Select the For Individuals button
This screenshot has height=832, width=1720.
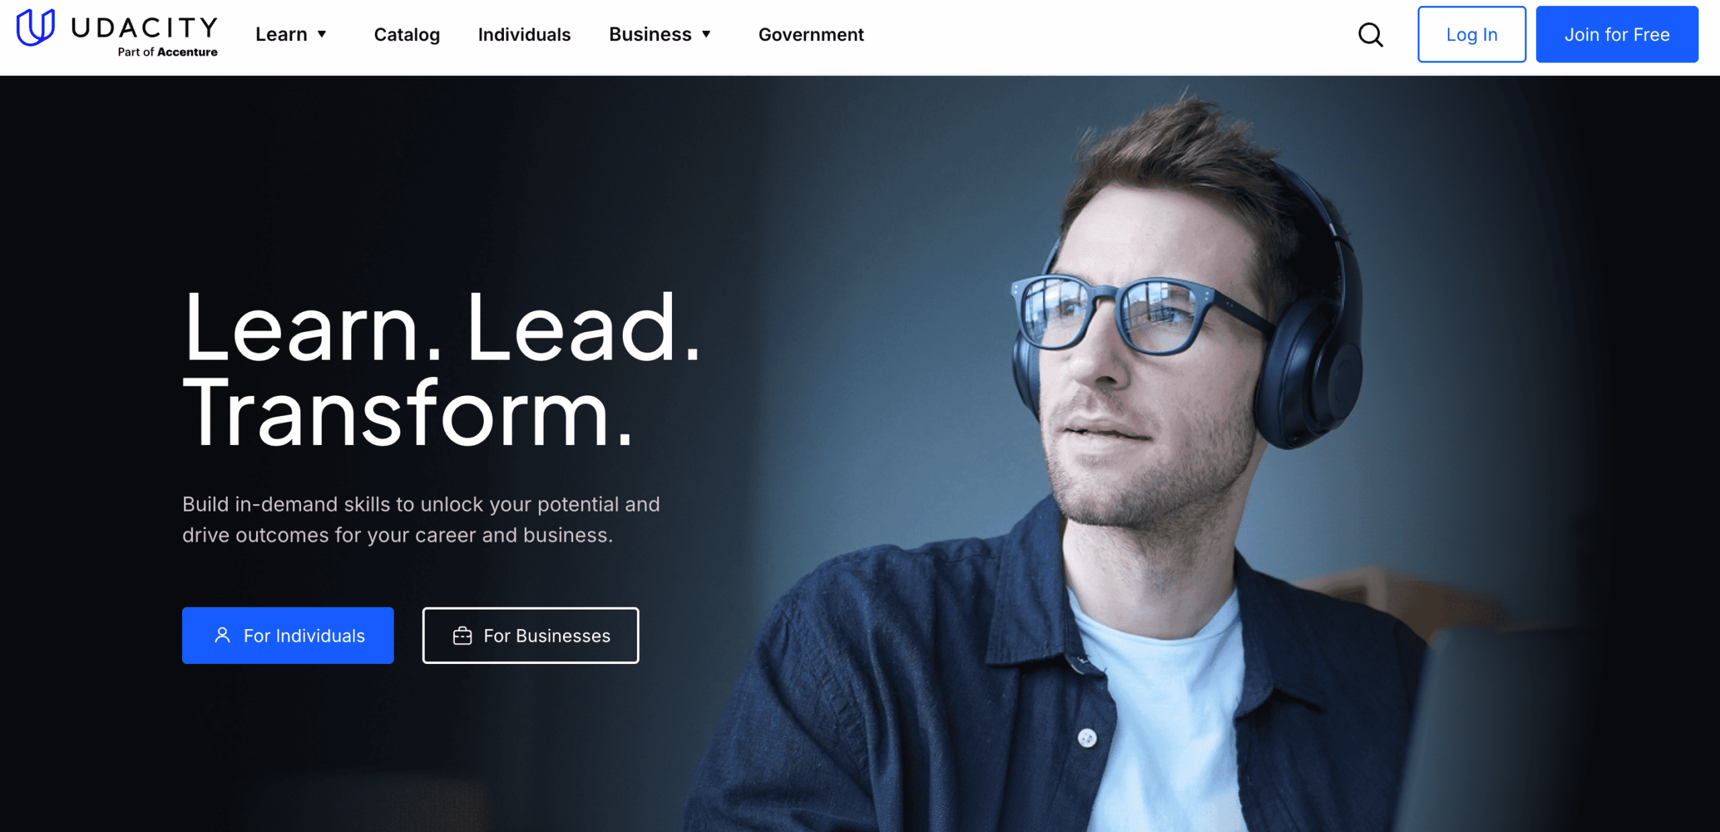(x=288, y=635)
